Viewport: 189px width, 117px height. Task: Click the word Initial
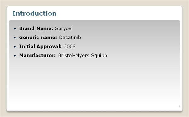27,47
